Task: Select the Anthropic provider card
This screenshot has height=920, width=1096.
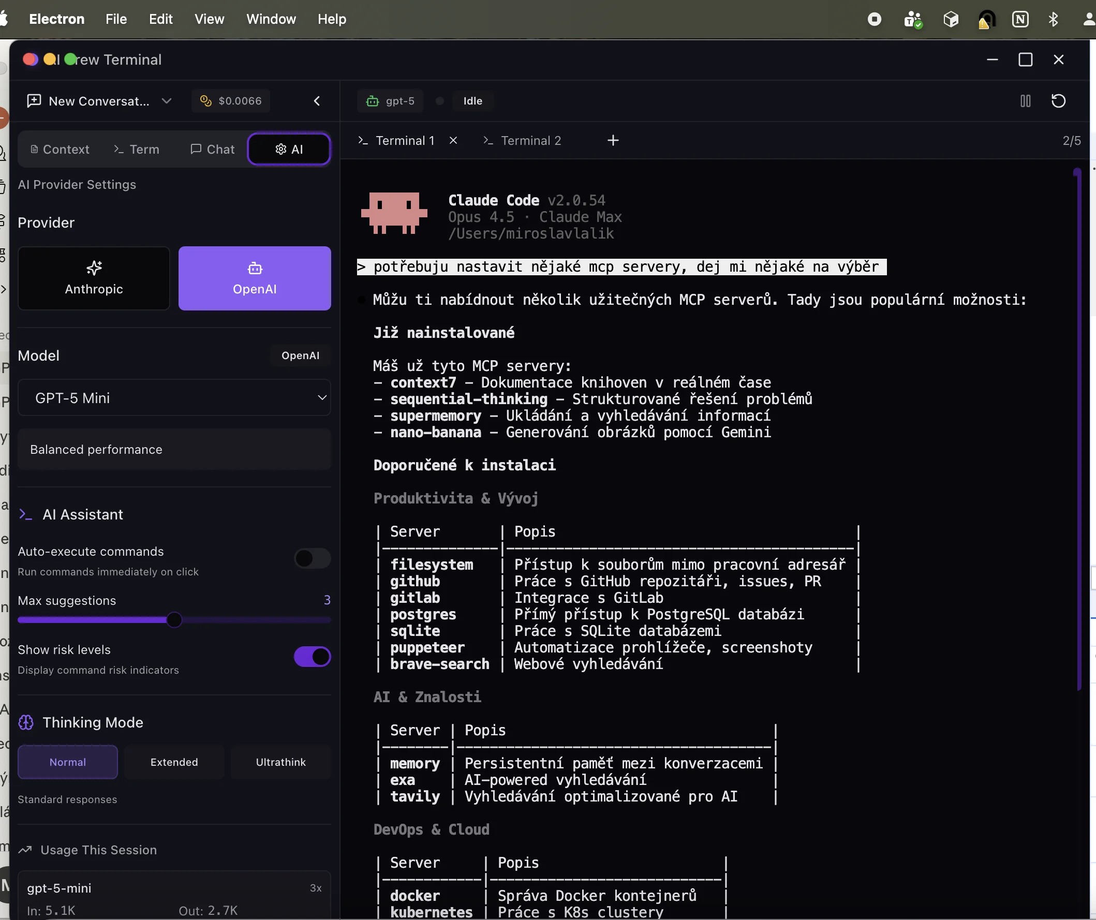Action: pyautogui.click(x=94, y=278)
